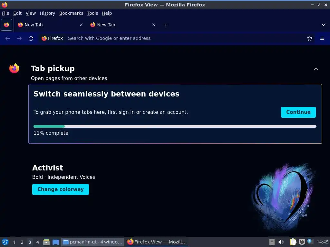
Task: Open the History menu
Action: point(48,13)
